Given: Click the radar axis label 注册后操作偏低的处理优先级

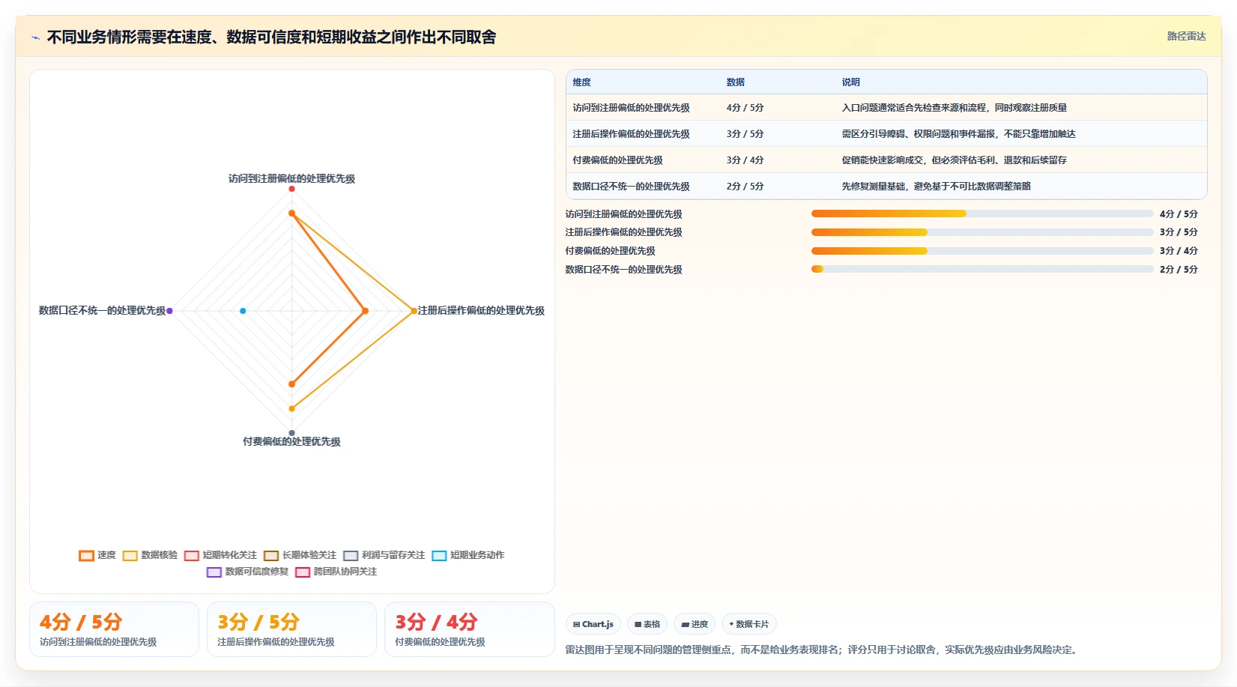Looking at the screenshot, I should [x=481, y=310].
